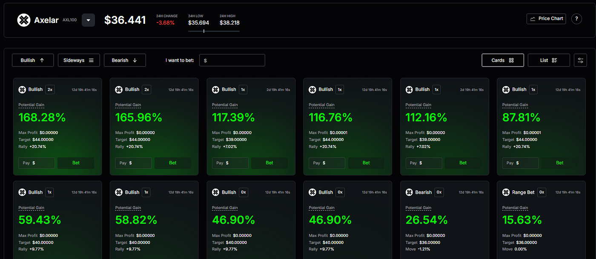Click the 'Move 0.00%' line on Range Bet card
The width and height of the screenshot is (596, 259).
(x=515, y=249)
